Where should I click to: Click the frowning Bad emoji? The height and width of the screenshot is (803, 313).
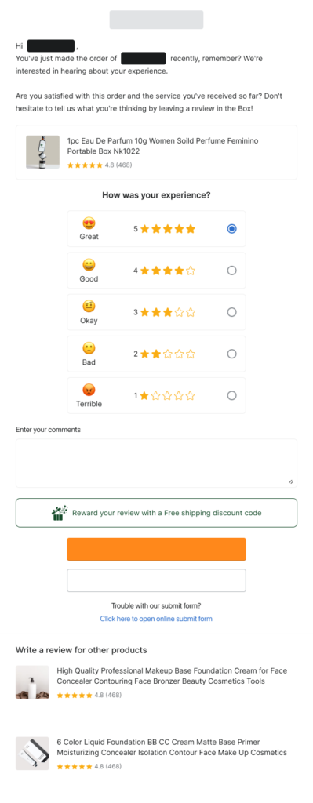click(89, 349)
